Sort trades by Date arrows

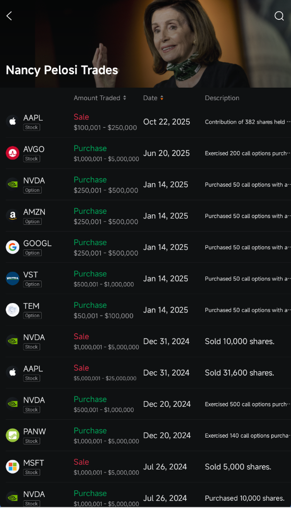(x=162, y=98)
